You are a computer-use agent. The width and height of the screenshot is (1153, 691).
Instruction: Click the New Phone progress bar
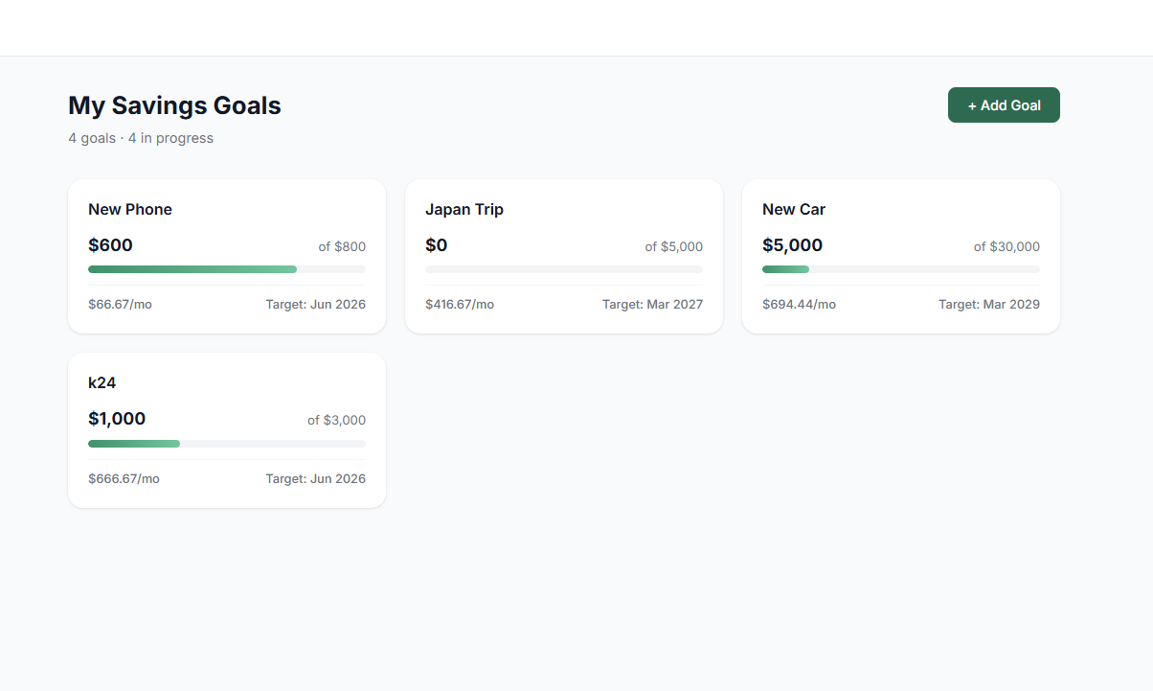pos(226,269)
